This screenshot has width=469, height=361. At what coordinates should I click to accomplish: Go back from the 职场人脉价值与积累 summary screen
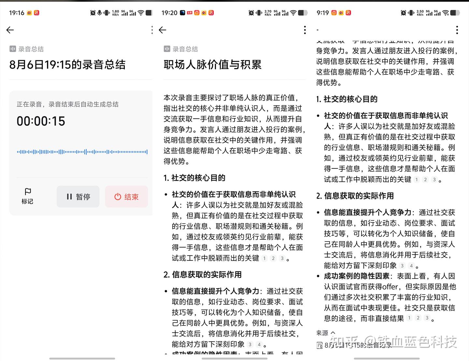pyautogui.click(x=163, y=30)
